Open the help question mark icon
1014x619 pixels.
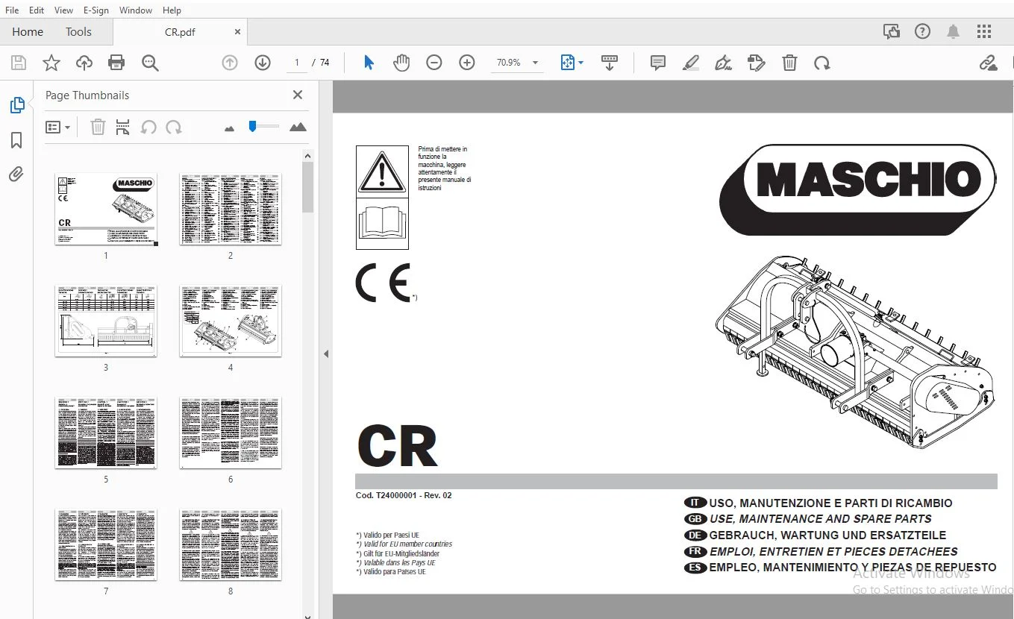click(923, 31)
